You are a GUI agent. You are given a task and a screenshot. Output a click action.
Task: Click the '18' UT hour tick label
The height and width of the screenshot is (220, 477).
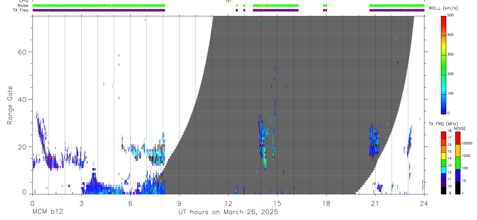[326, 203]
